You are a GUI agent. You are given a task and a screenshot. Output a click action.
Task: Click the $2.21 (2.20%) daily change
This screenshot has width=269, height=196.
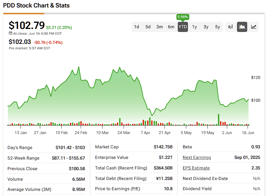pos(59,28)
